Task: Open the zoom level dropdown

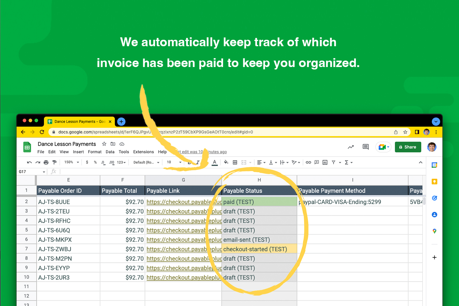Action: pyautogui.click(x=71, y=162)
